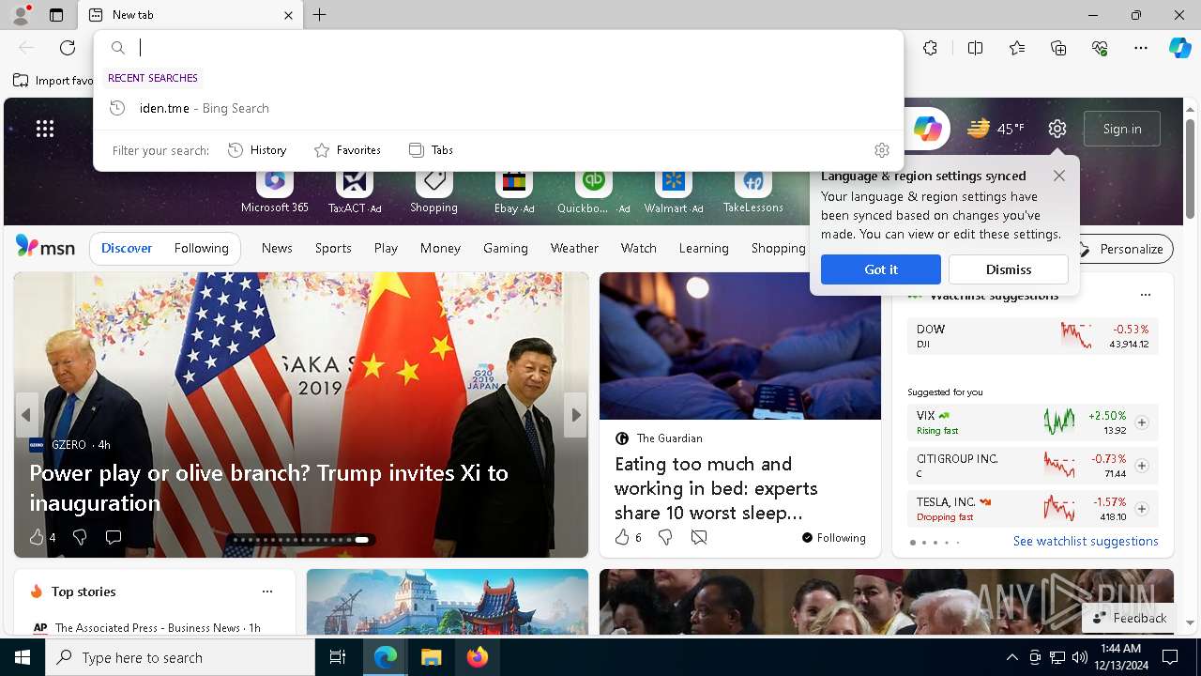Image resolution: width=1201 pixels, height=676 pixels.
Task: Open TakeLessons quick link
Action: click(753, 192)
